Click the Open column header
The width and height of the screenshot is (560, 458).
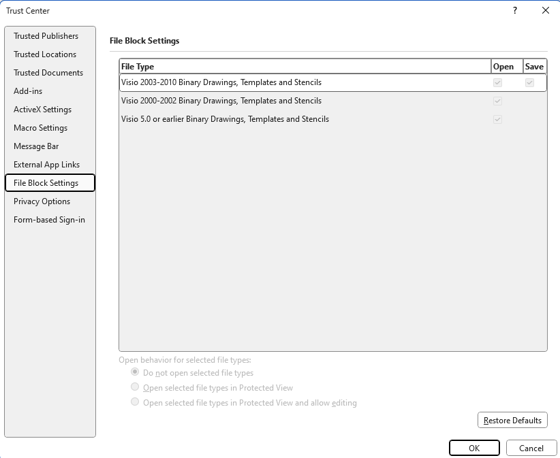[507, 67]
